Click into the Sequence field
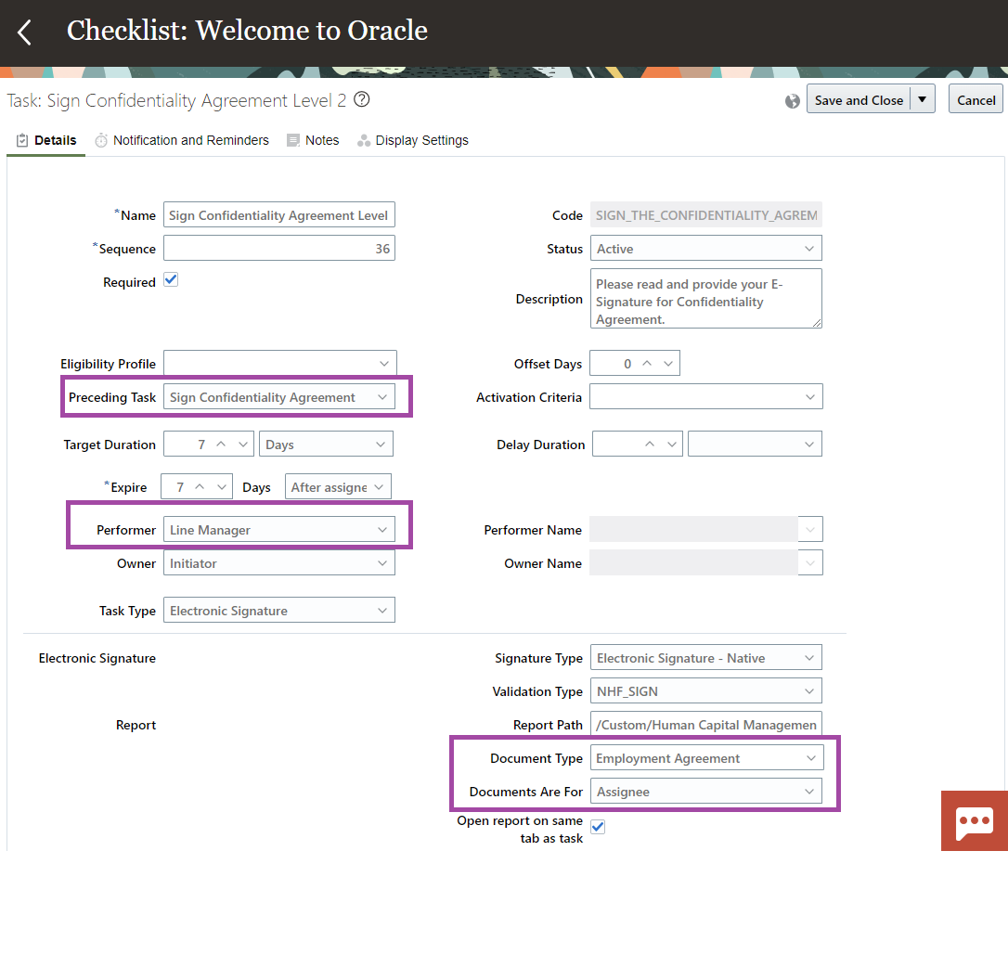Viewport: 1008px width, 967px height. [x=279, y=248]
